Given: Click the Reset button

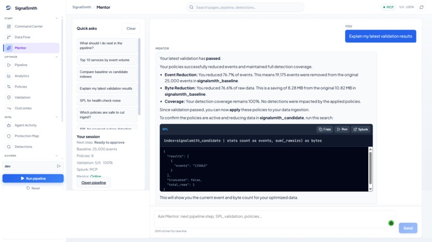Looking at the screenshot, I should pyautogui.click(x=33, y=188).
